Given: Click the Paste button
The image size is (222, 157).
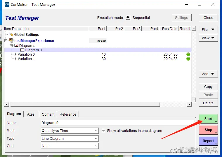Looking at the screenshot, I should (x=208, y=95).
